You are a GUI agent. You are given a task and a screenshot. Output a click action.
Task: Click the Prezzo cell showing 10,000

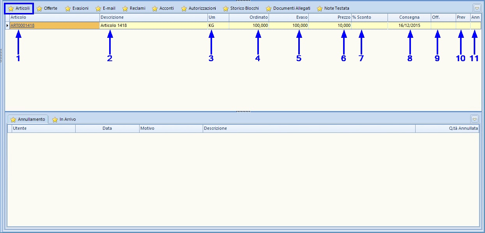[330, 25]
